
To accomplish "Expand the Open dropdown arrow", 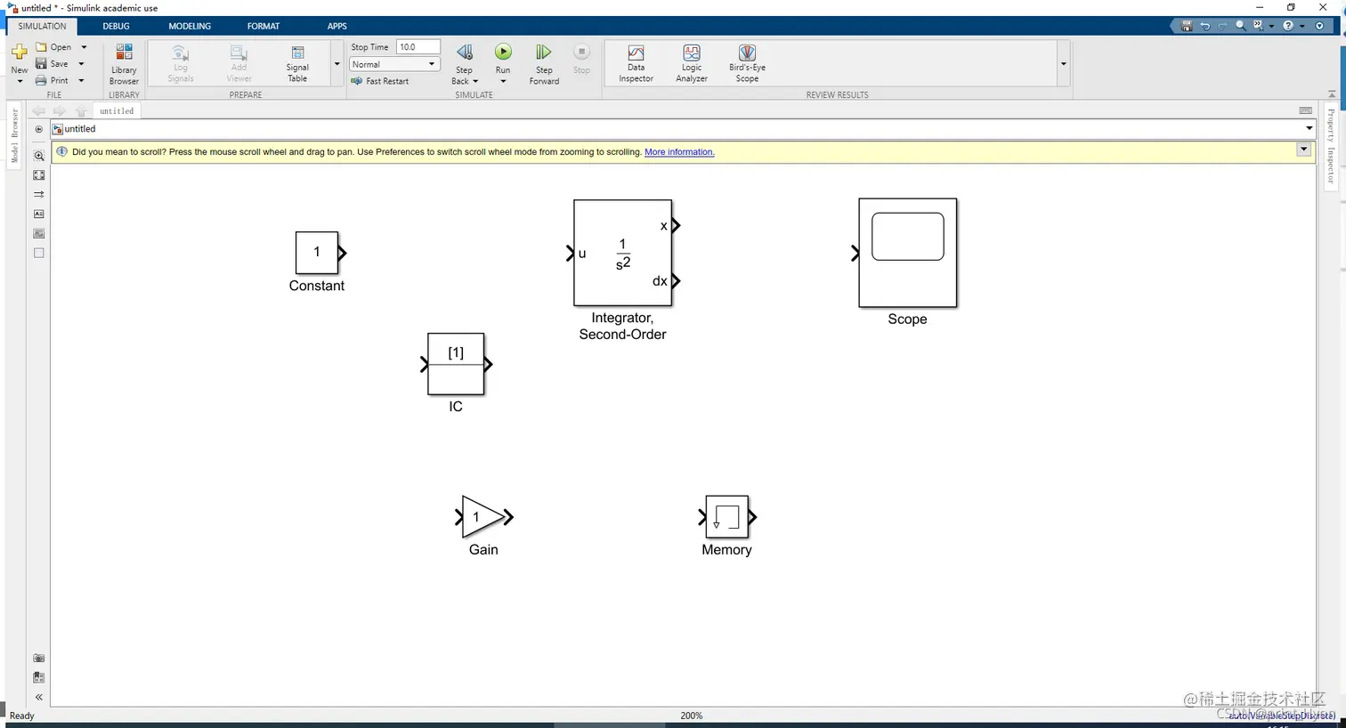I will [84, 47].
